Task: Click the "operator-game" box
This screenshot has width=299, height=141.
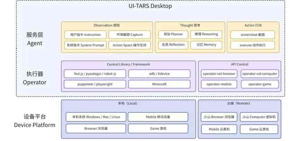Action: (260, 84)
